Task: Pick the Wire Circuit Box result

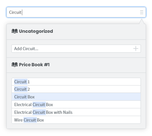Action: 76,120
